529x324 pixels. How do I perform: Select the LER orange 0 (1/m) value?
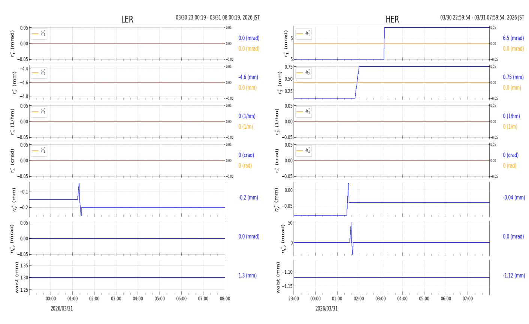pos(246,127)
